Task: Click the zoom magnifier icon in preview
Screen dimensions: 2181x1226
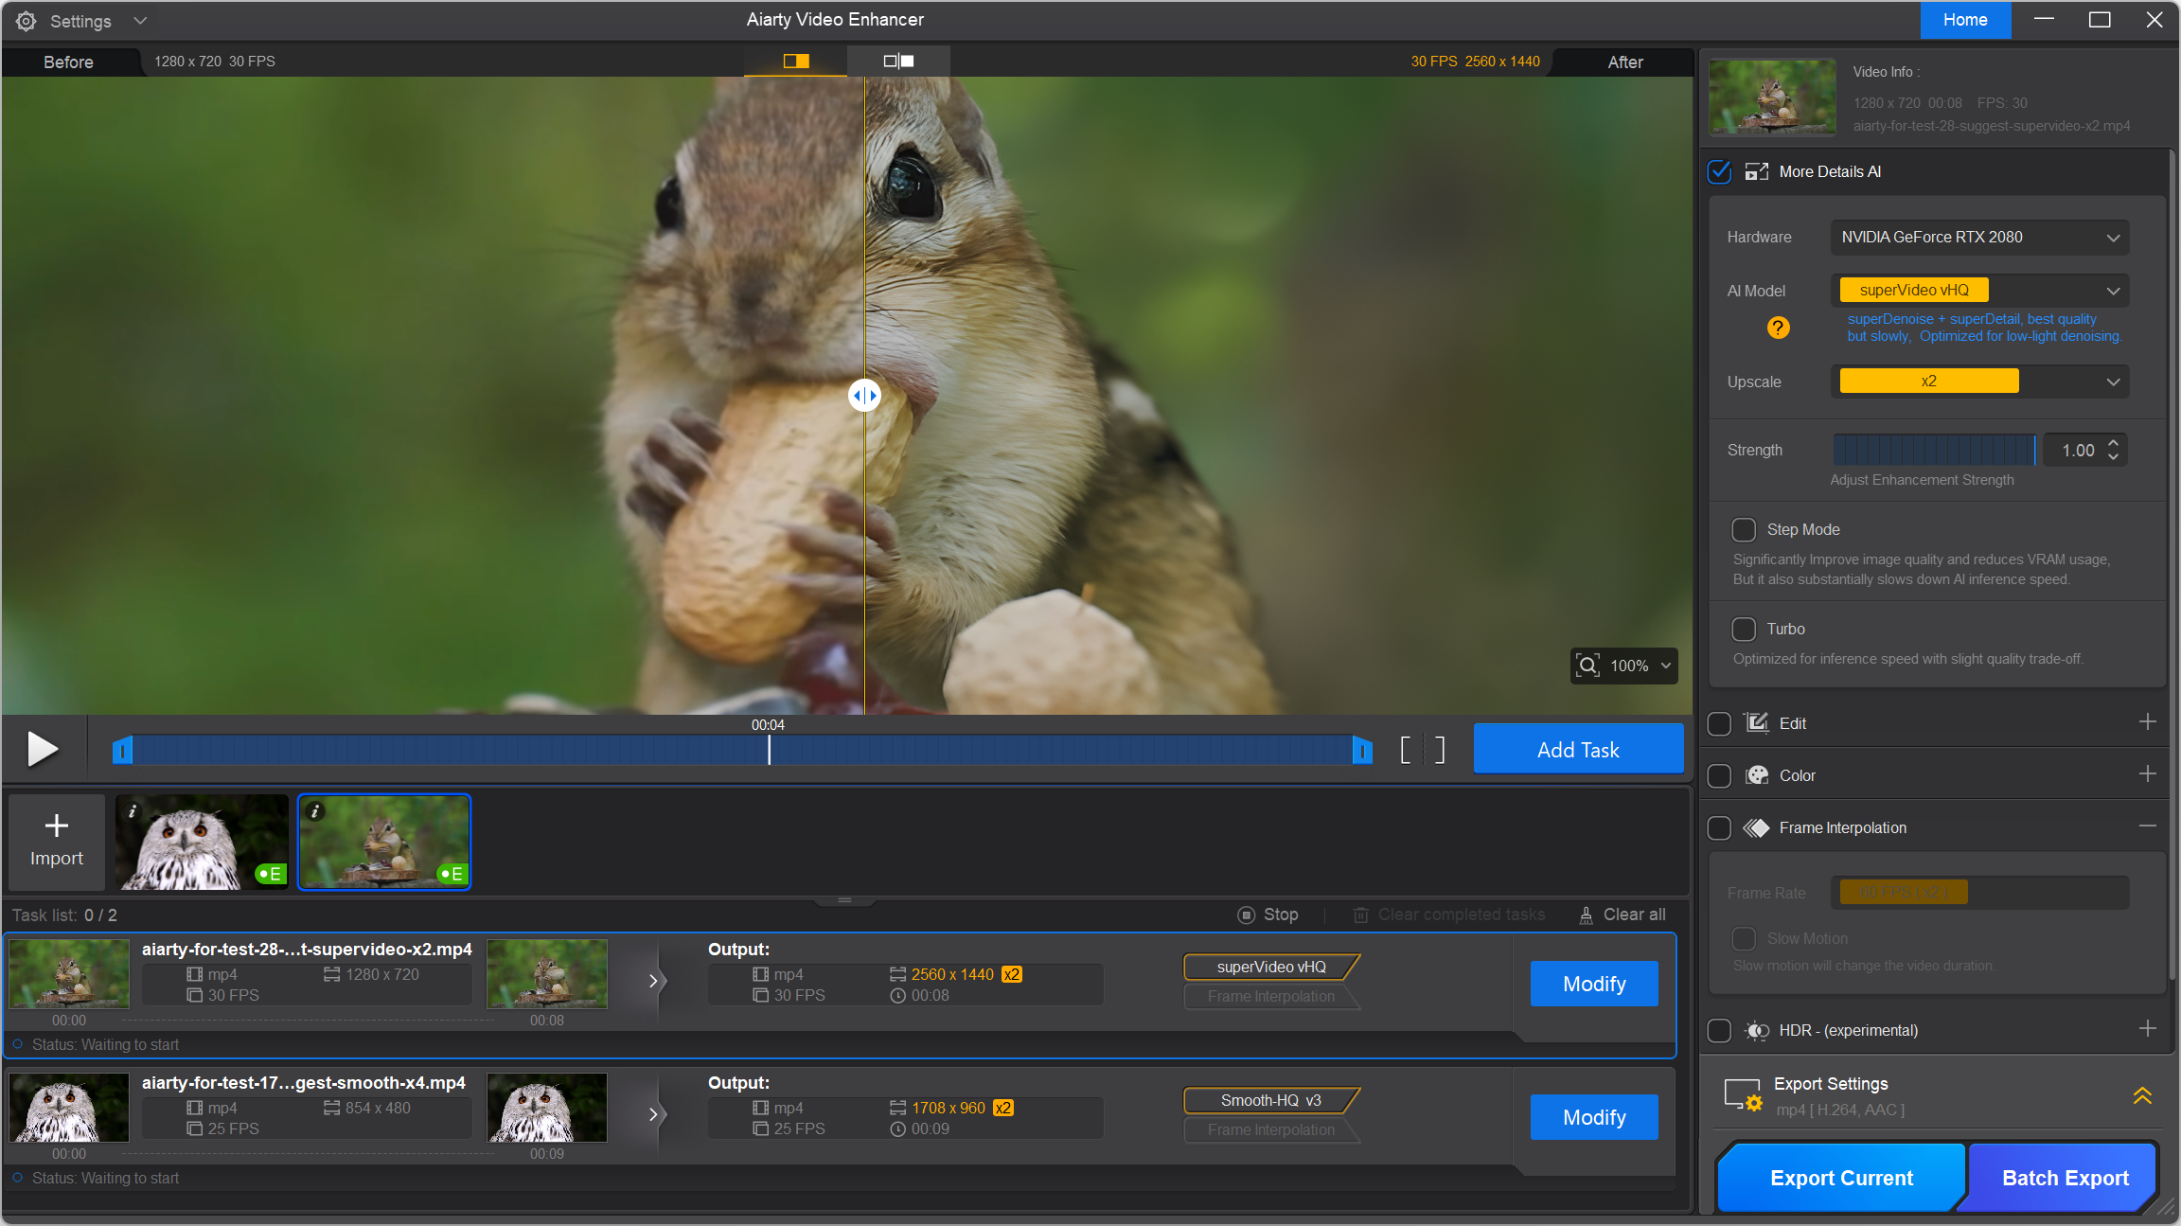Action: [1587, 666]
